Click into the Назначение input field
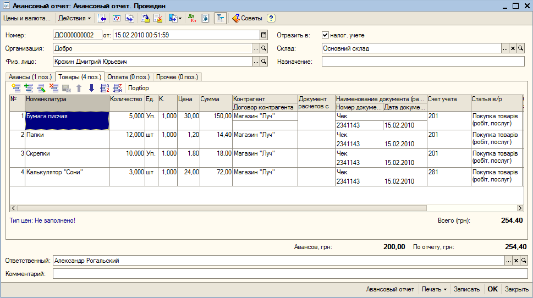This screenshot has height=298, width=533. [x=423, y=62]
